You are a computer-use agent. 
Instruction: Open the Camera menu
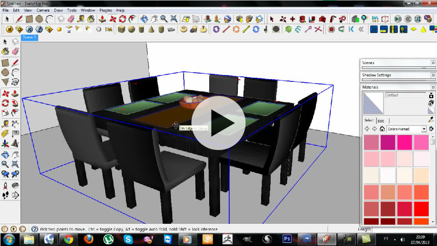click(43, 10)
